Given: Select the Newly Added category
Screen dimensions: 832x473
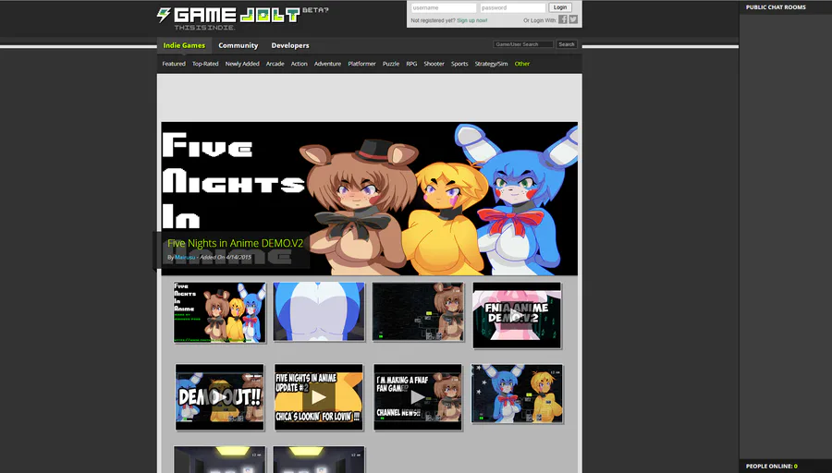Looking at the screenshot, I should (242, 64).
